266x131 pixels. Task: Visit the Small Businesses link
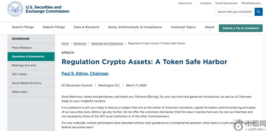click(x=226, y=3)
